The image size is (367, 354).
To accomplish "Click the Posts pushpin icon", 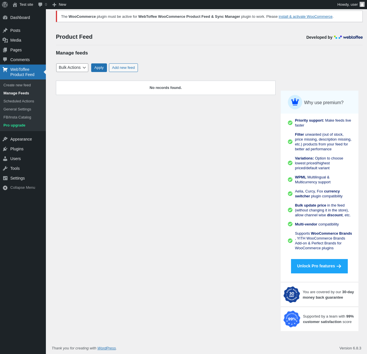I will coord(5,30).
